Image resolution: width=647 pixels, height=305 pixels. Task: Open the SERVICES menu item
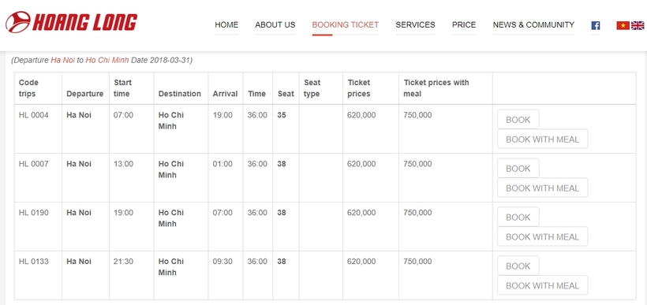pos(415,24)
